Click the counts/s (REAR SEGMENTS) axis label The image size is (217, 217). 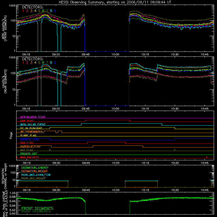point(4,81)
